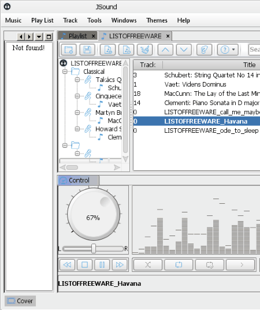Clear the playlist with the broom icon
The height and width of the screenshot is (310, 260).
(145, 50)
